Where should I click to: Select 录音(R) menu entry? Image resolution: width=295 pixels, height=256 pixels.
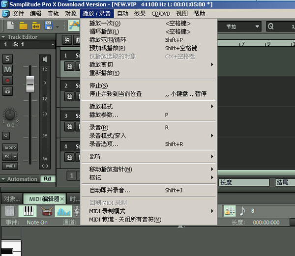pos(148,128)
